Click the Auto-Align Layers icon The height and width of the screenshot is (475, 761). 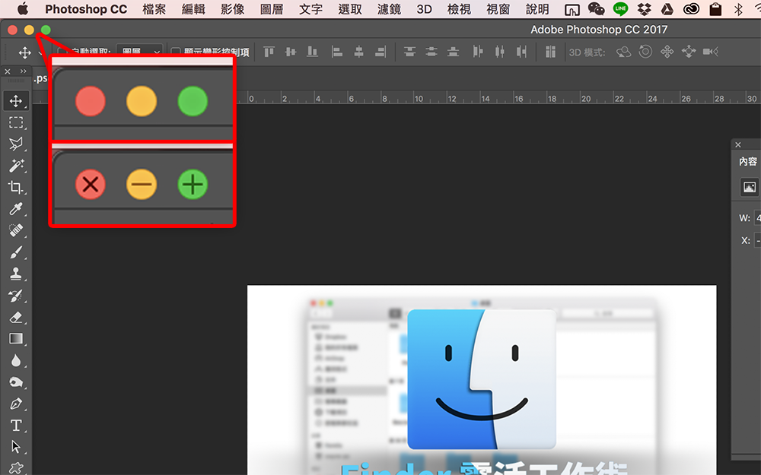click(550, 52)
